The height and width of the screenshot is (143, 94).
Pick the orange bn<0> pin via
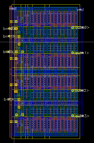(x=16, y=29)
